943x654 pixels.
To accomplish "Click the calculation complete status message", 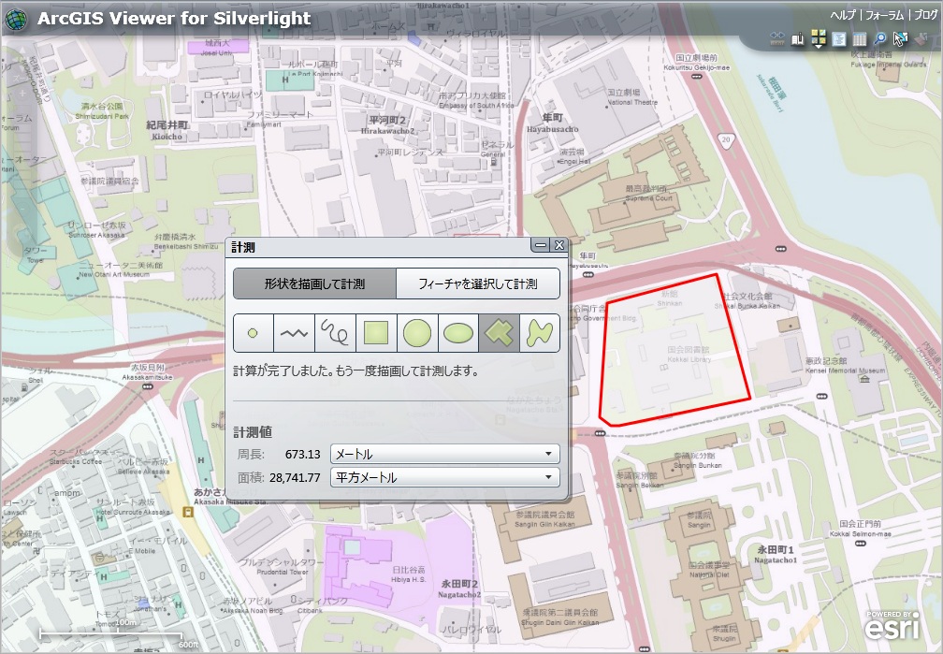I will point(355,371).
